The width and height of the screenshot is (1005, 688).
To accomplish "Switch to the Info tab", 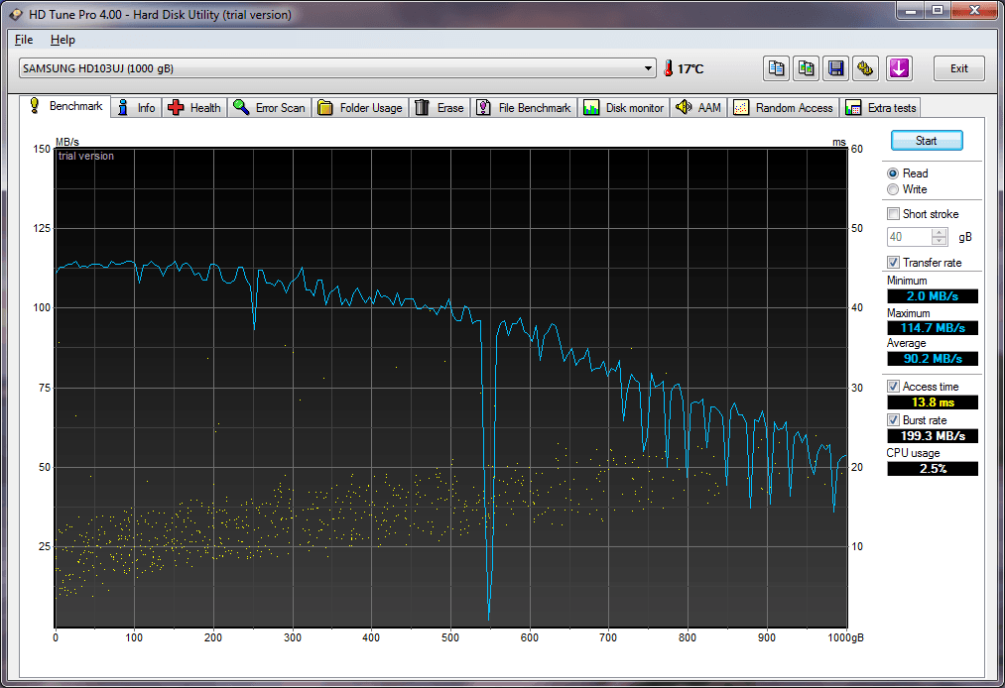I will pyautogui.click(x=137, y=108).
